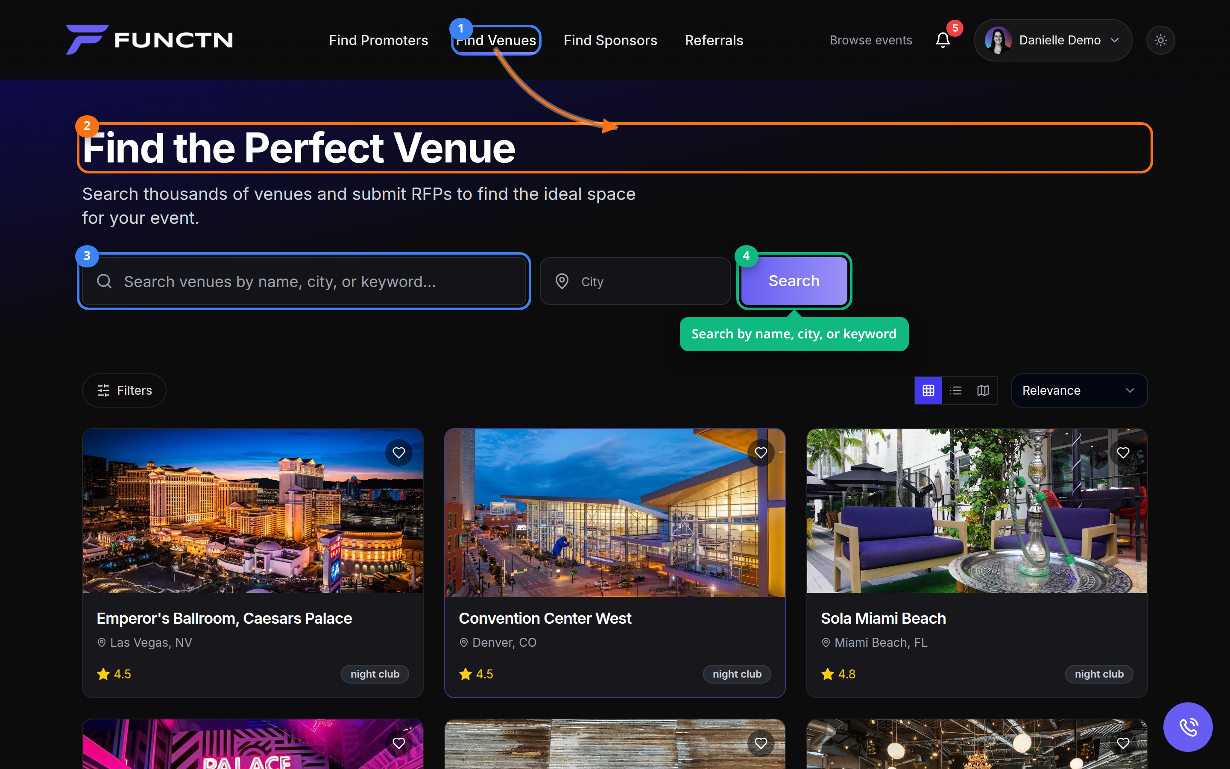Favorite the pendant lights venue via heart

coord(1123,743)
